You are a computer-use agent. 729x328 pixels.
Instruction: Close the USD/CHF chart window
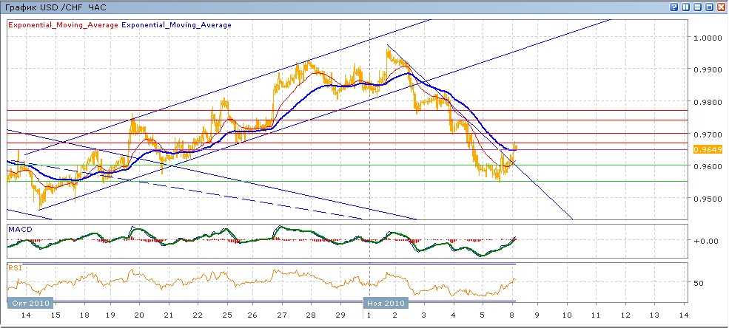point(721,7)
